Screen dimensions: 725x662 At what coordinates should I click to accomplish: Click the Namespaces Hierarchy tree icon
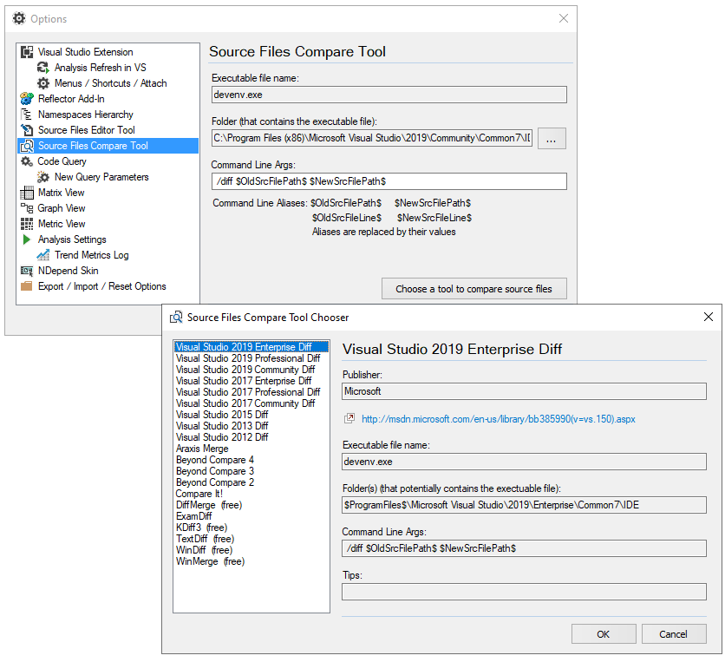pos(27,115)
